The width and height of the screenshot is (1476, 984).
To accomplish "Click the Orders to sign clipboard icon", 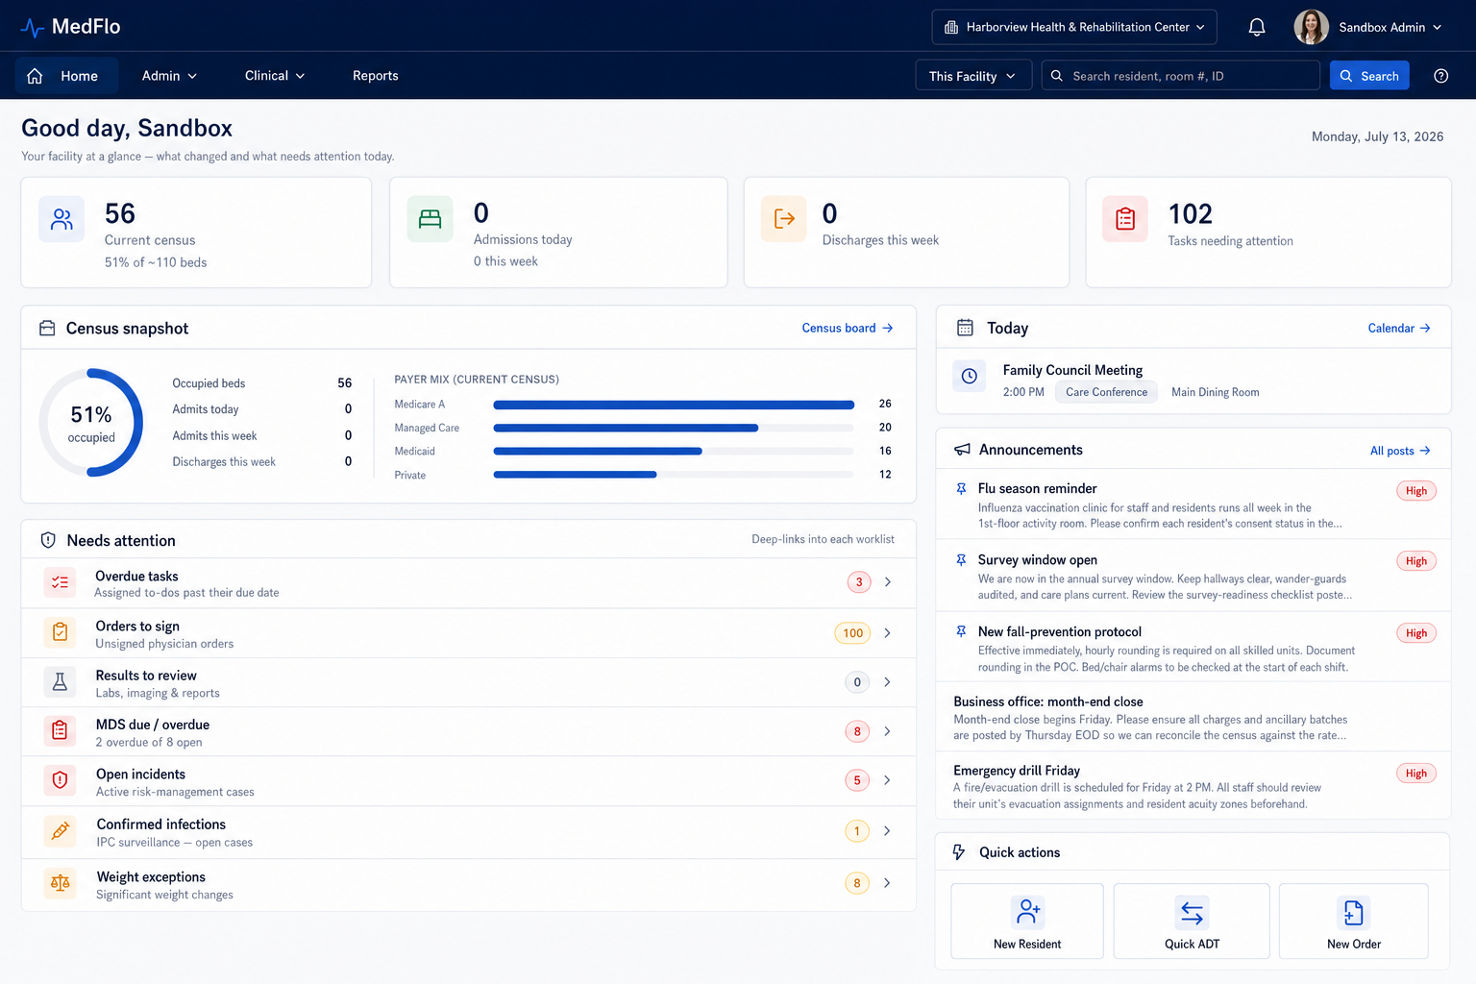I will (x=60, y=632).
